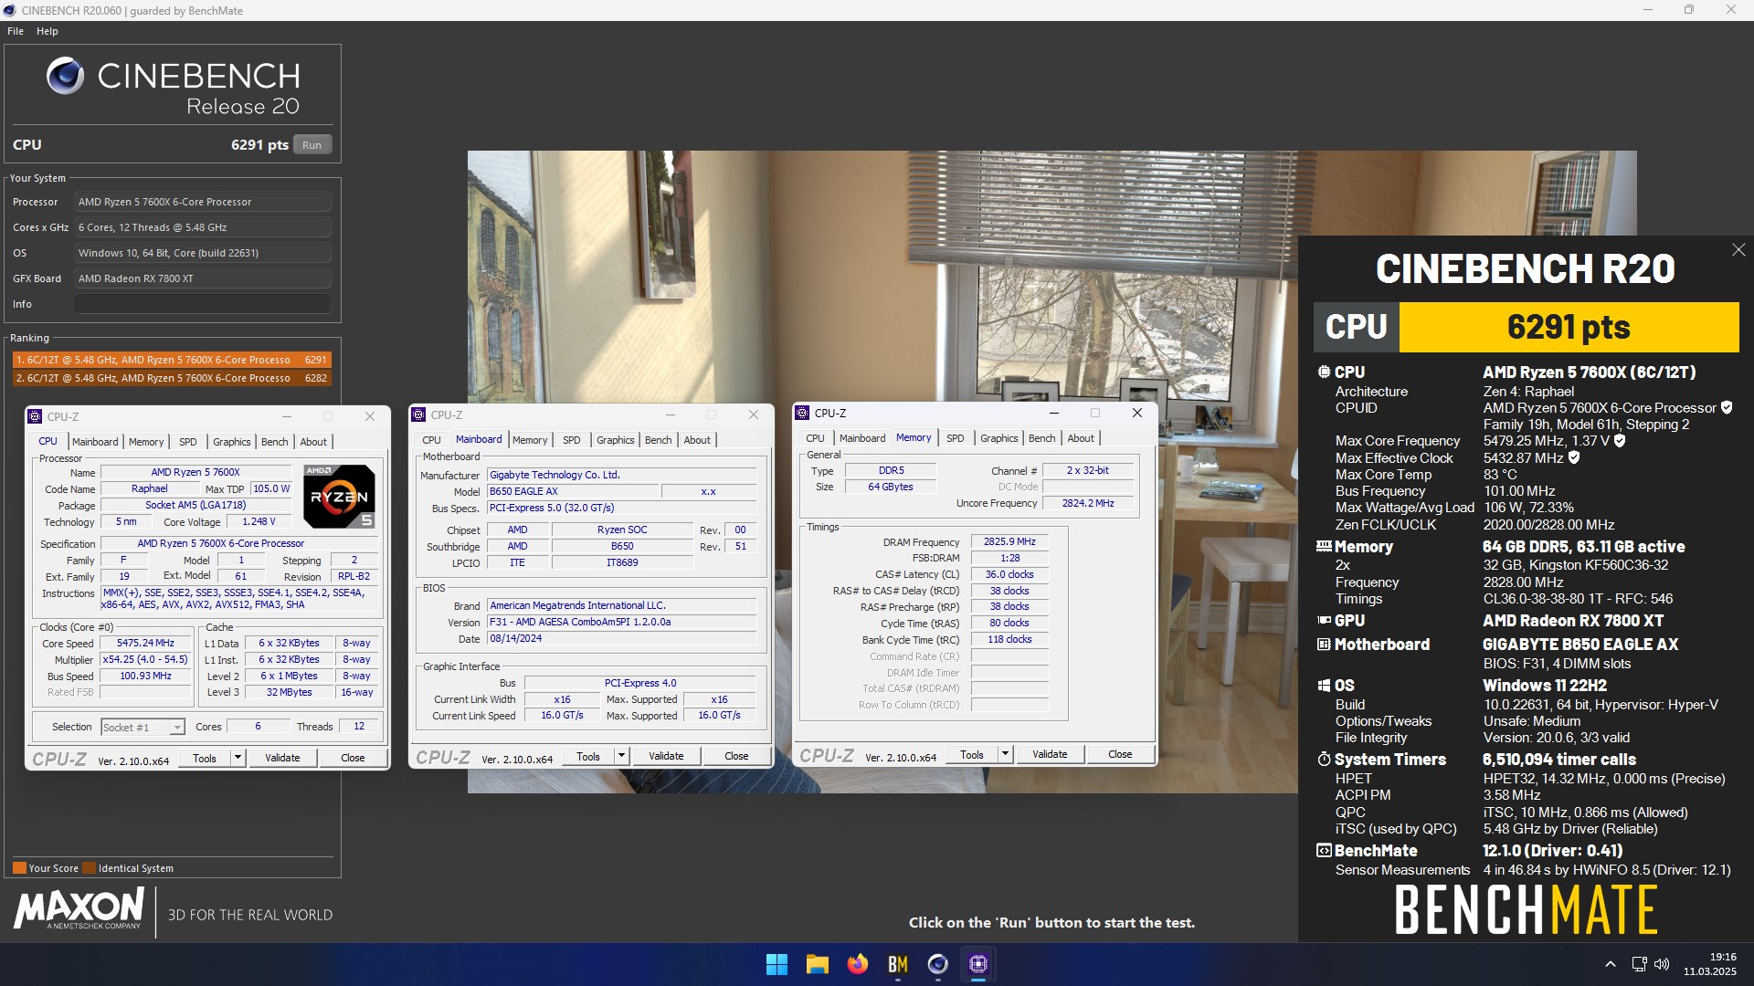Screen dimensions: 1754x986
Task: Click the yellow 6291 pts score banner
Action: (x=1569, y=327)
